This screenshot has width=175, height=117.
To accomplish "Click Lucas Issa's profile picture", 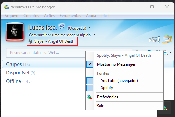I will click(15, 32).
